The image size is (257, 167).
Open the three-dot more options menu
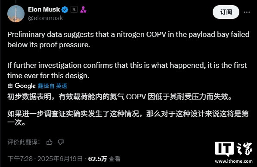[247, 12]
